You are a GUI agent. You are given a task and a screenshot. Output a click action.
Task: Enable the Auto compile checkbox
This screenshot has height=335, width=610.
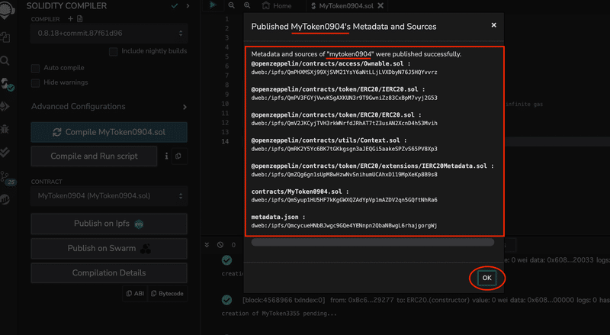click(x=35, y=68)
